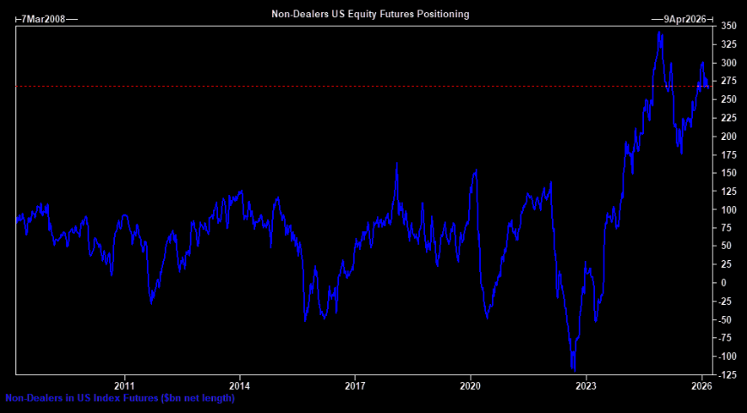This screenshot has height=413, width=747.
Task: Click the 350 y-axis value label
Action: pyautogui.click(x=727, y=27)
